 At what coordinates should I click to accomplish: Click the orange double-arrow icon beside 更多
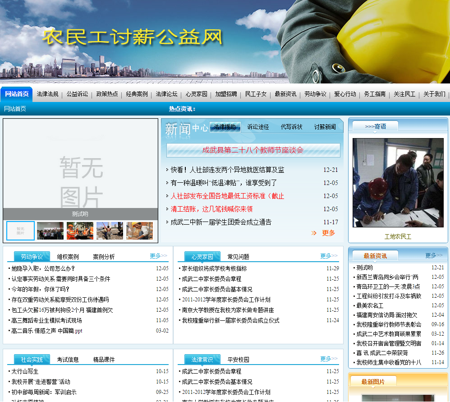(x=314, y=233)
